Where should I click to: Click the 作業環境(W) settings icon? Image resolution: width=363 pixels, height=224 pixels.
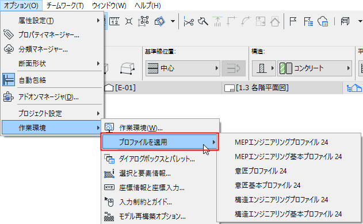tap(109, 127)
